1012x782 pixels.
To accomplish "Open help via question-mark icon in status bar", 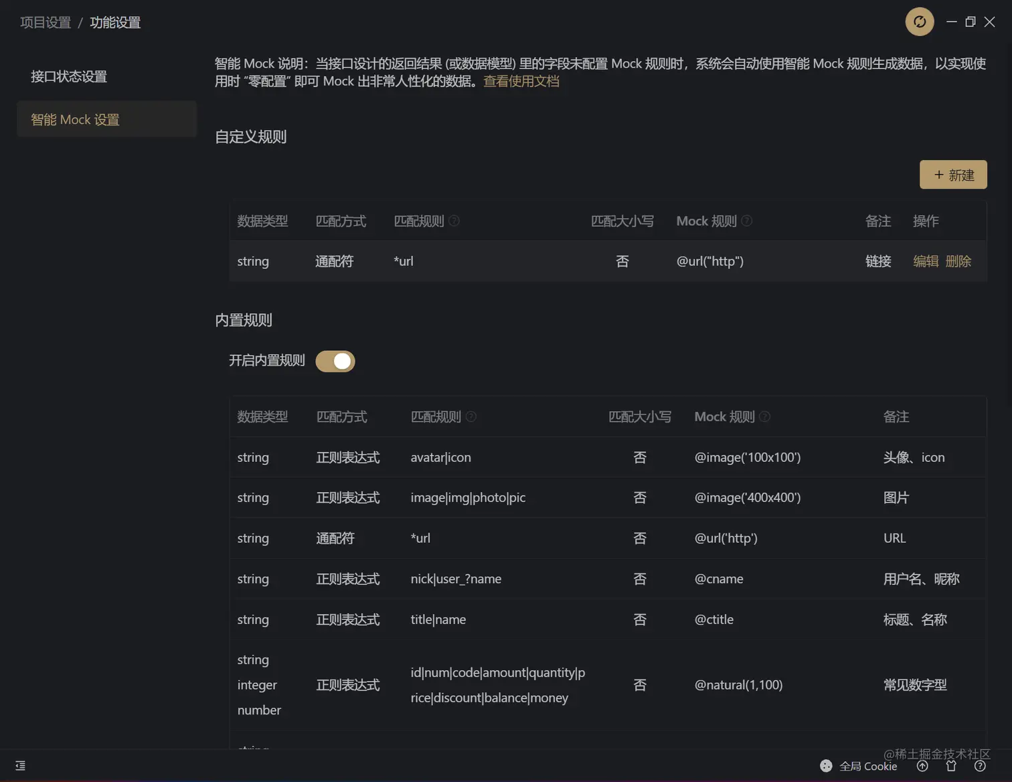I will 979,766.
